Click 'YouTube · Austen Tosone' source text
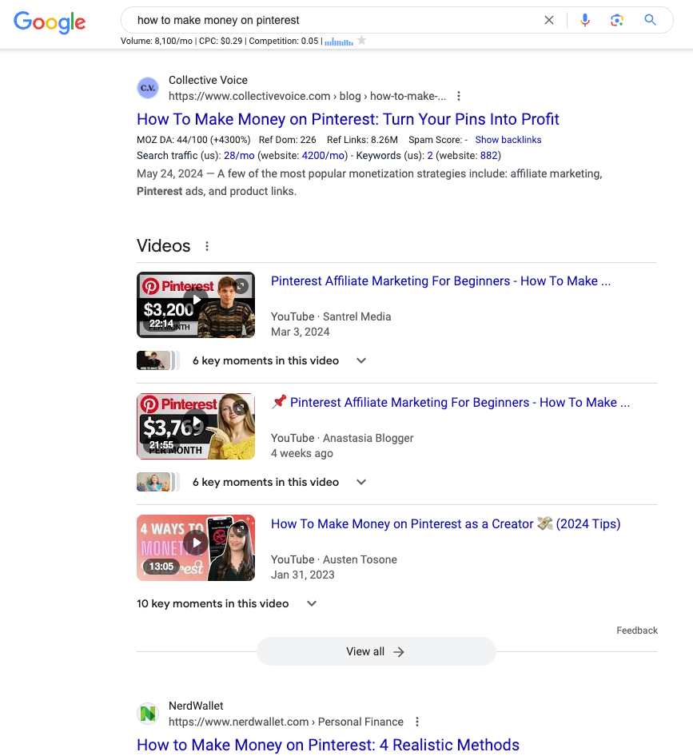The height and width of the screenshot is (756, 693). 334,559
